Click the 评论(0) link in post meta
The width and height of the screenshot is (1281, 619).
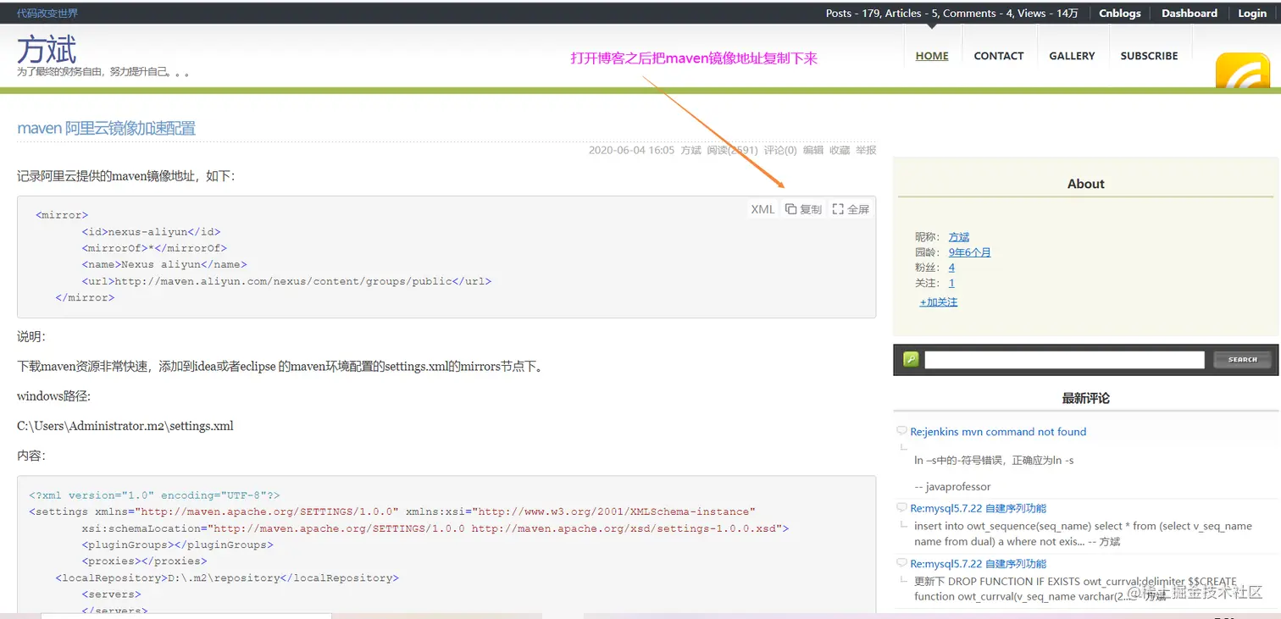coord(780,150)
